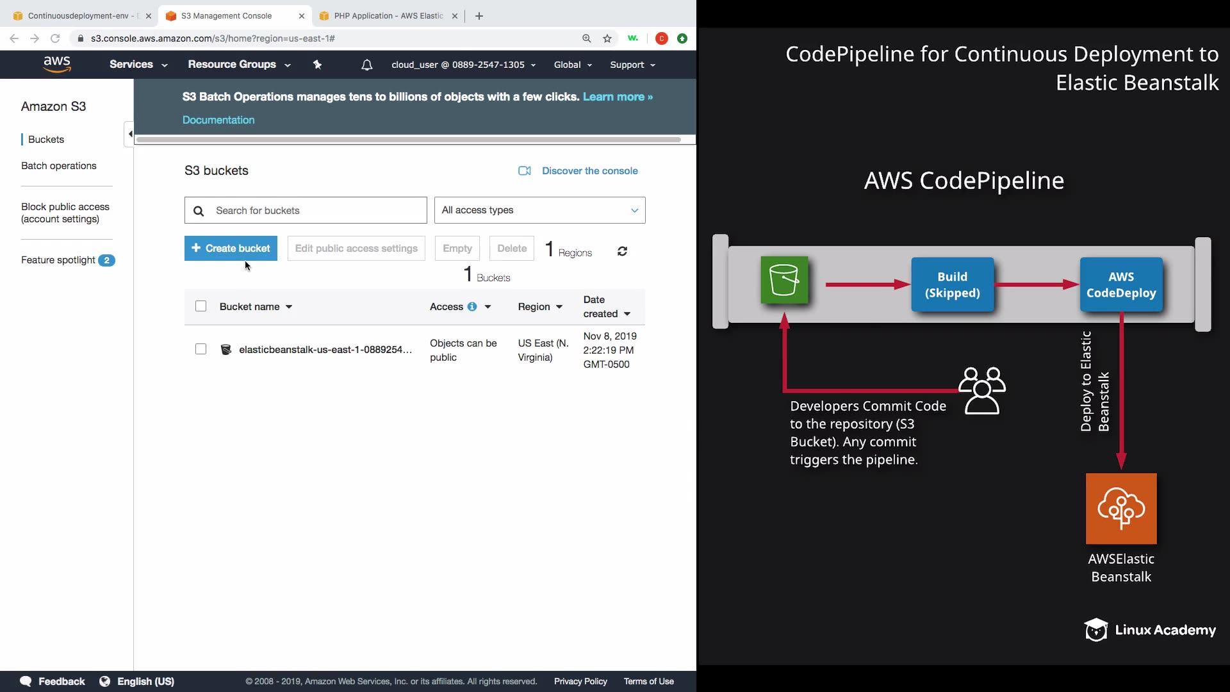Open the elasticbeanstalk-us-east-1 bucket link
The image size is (1230, 692).
tap(325, 350)
